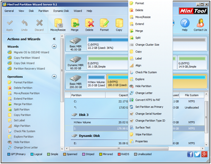
Task: Click the Striped legend color swatch
Action: point(84,154)
